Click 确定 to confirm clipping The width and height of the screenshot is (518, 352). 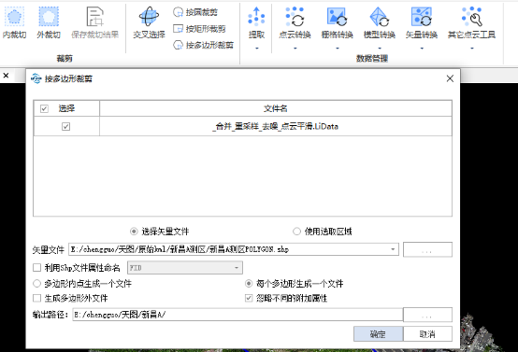tap(379, 334)
